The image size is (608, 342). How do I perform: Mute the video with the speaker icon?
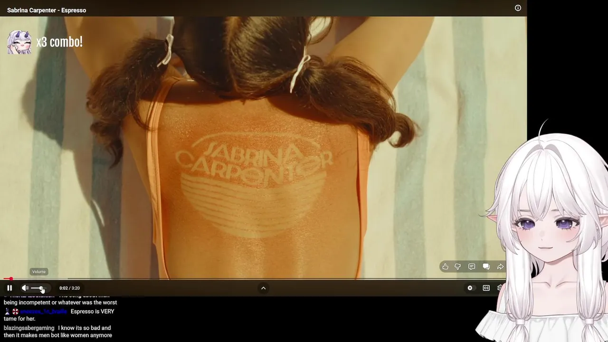click(25, 288)
